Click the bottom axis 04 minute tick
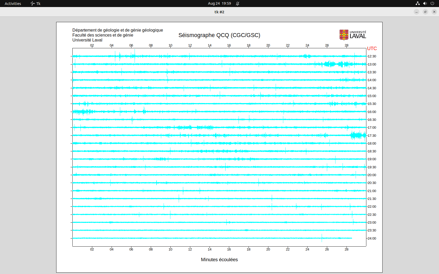The image size is (439, 274). [112, 249]
